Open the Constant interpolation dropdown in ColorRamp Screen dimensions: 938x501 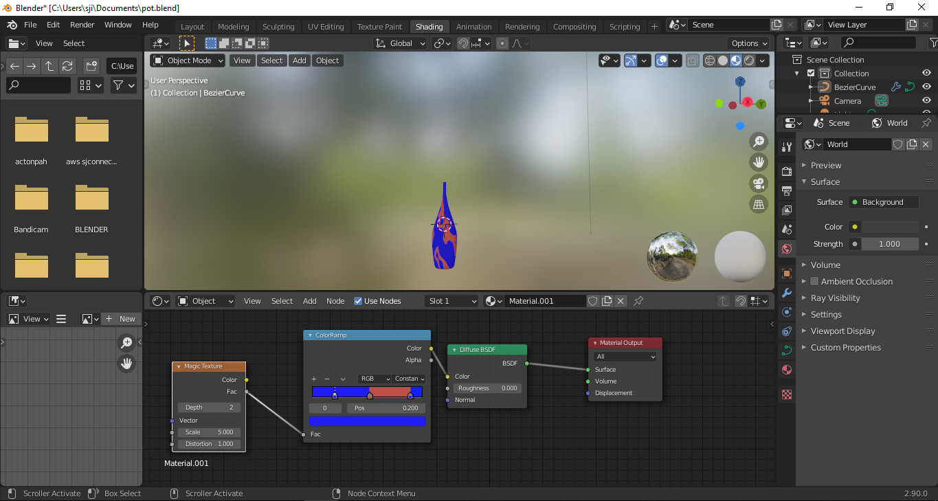coord(410,379)
